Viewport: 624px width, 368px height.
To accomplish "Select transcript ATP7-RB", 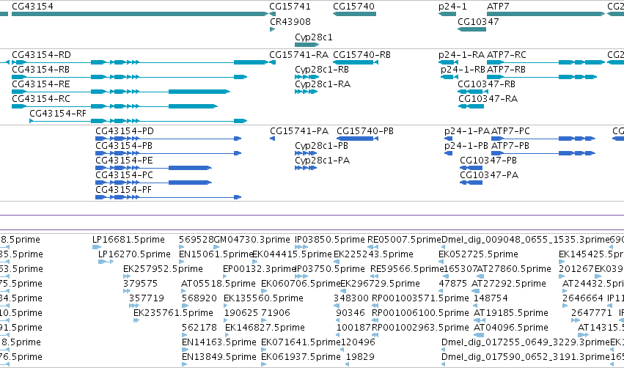I will pyautogui.click(x=542, y=77).
